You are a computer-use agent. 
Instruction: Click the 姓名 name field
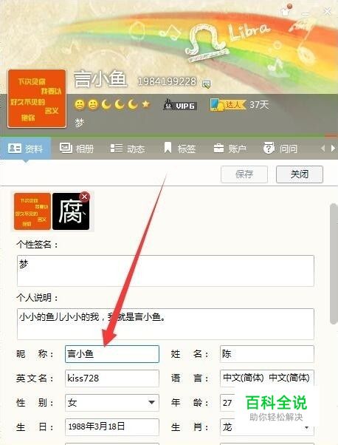pos(266,354)
